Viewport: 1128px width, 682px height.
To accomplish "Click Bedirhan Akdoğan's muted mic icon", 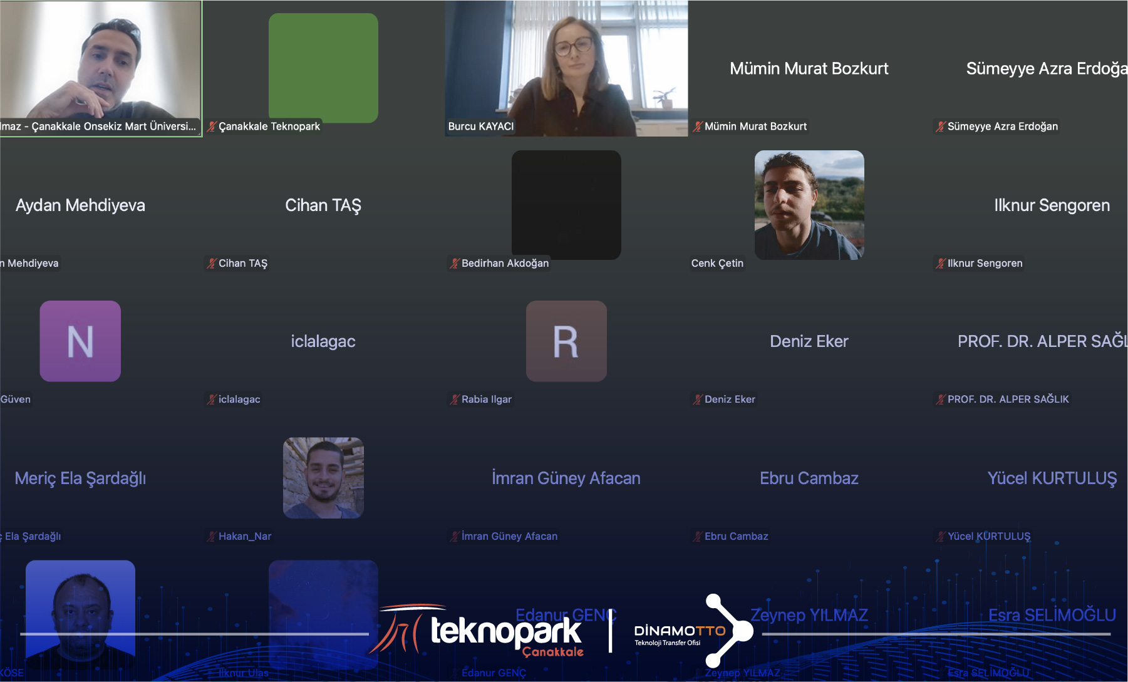I will click(x=455, y=264).
